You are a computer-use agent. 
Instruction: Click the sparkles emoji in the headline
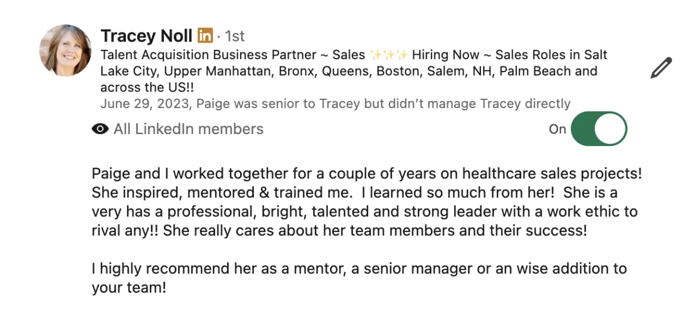[388, 55]
